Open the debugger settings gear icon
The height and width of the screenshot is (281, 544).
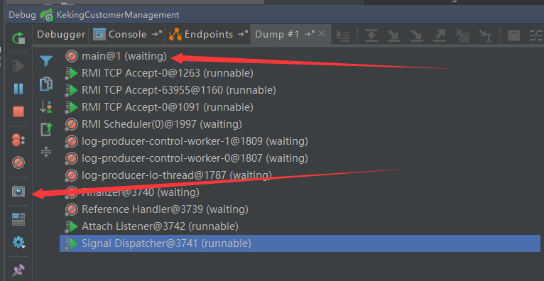point(18,242)
